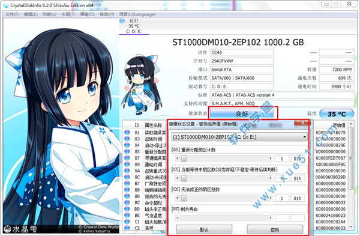
Task: Click the 良好 health status button
Action: [242, 113]
